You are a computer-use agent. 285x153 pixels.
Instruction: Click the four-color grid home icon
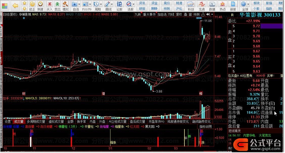pyautogui.click(x=5, y=6)
